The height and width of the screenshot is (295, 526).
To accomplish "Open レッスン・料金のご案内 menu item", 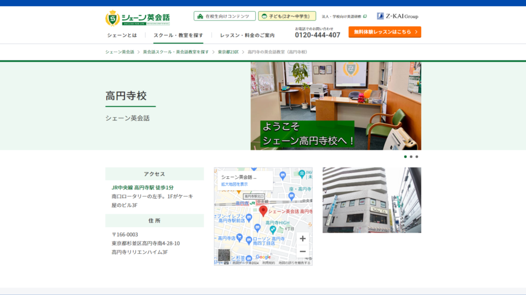I will pyautogui.click(x=247, y=35).
